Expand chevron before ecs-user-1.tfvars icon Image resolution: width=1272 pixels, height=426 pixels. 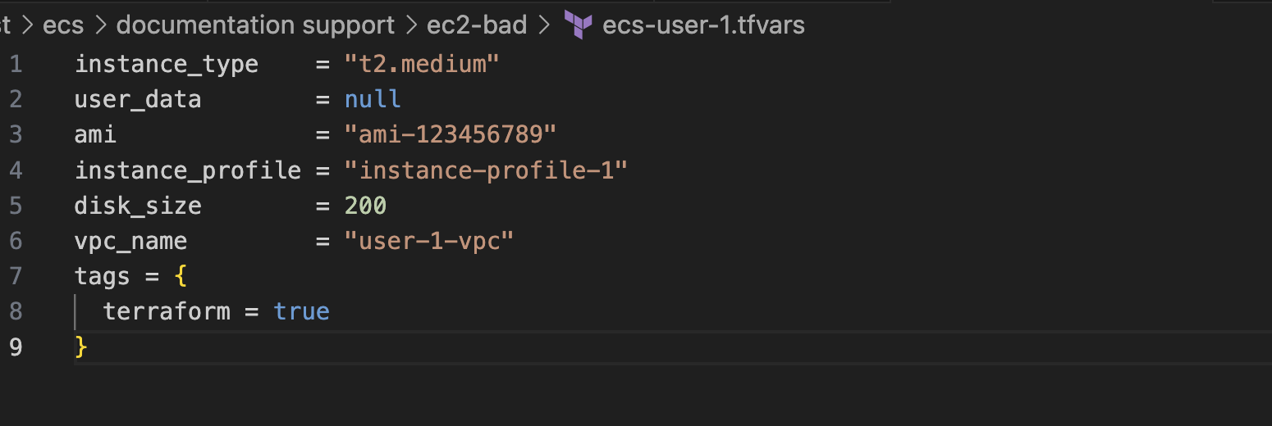(543, 25)
